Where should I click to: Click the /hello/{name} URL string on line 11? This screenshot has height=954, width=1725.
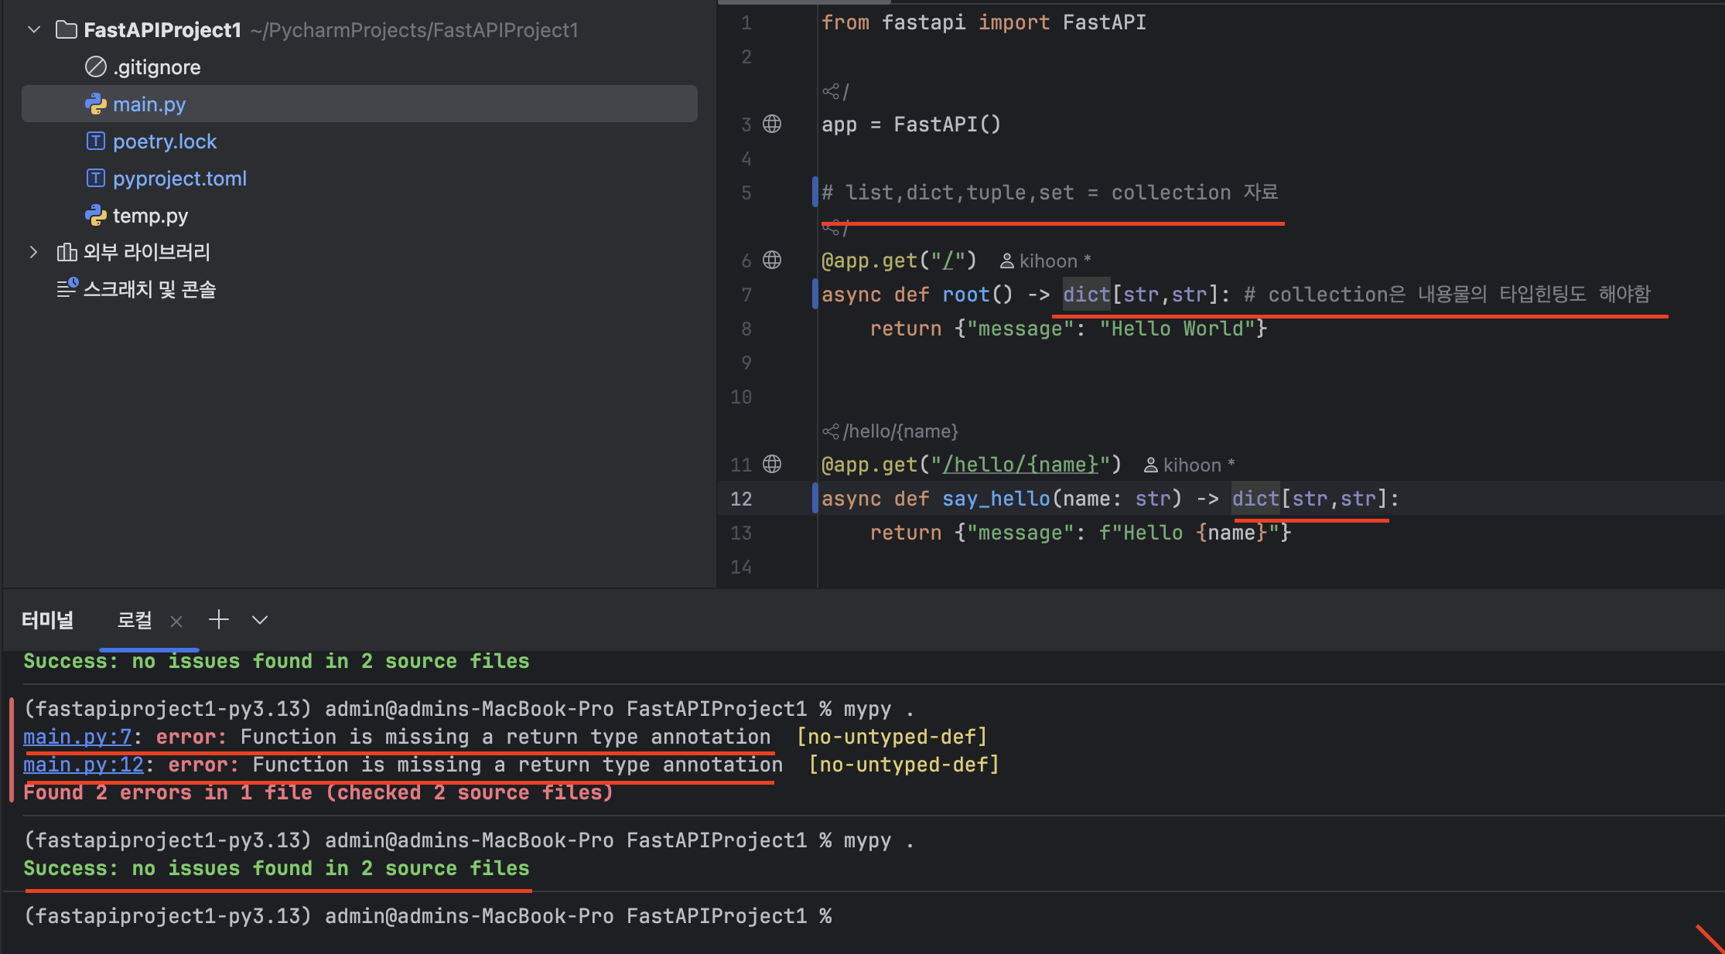1021,465
